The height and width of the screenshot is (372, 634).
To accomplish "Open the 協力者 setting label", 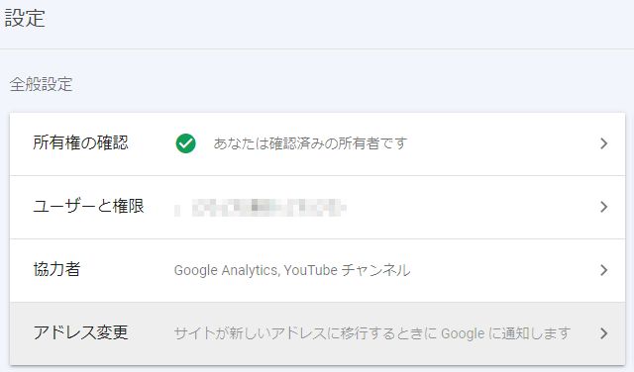I will [x=56, y=269].
